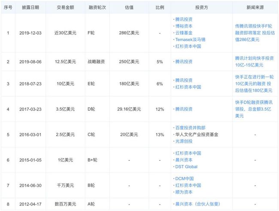Click the ratio 12%
The width and height of the screenshot is (279, 211).
pos(160,109)
